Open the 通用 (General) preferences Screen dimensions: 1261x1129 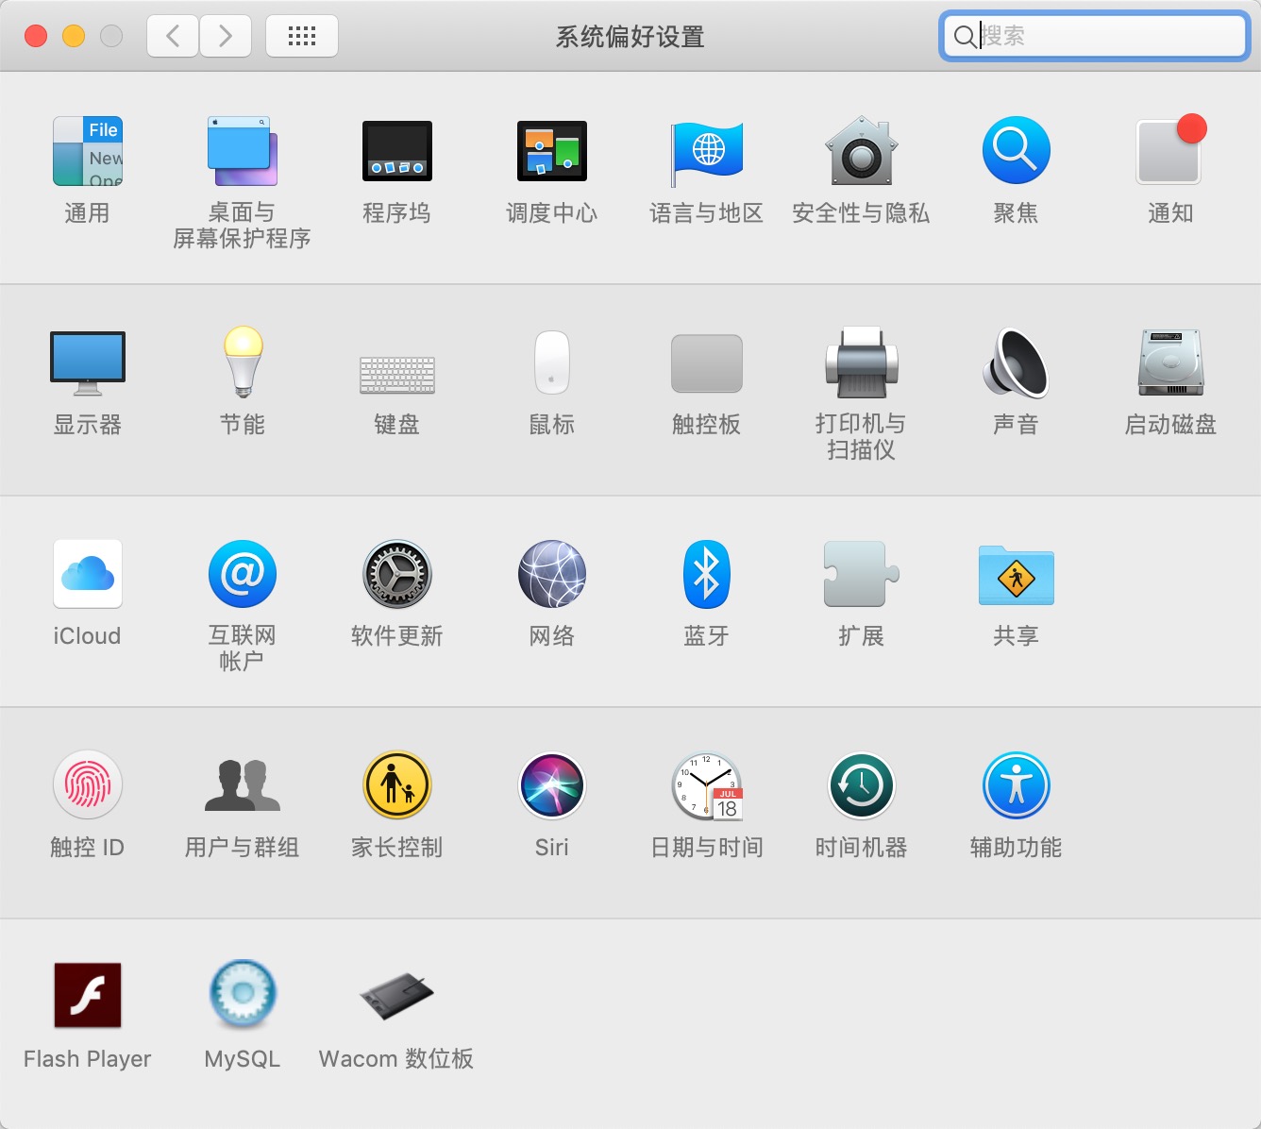pos(88,151)
